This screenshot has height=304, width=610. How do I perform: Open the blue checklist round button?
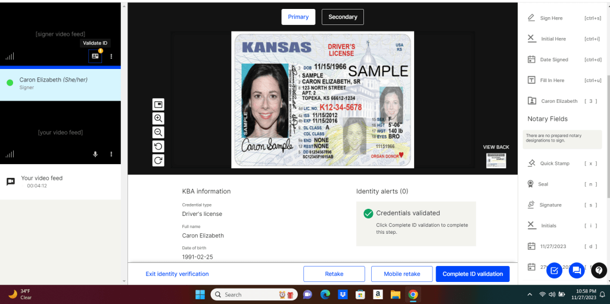coord(554,271)
